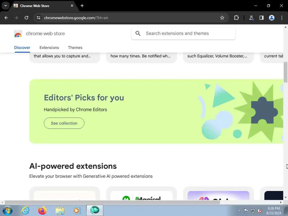This screenshot has height=216, width=288.
Task: Bookmark this page with the star icon
Action: 222,18
